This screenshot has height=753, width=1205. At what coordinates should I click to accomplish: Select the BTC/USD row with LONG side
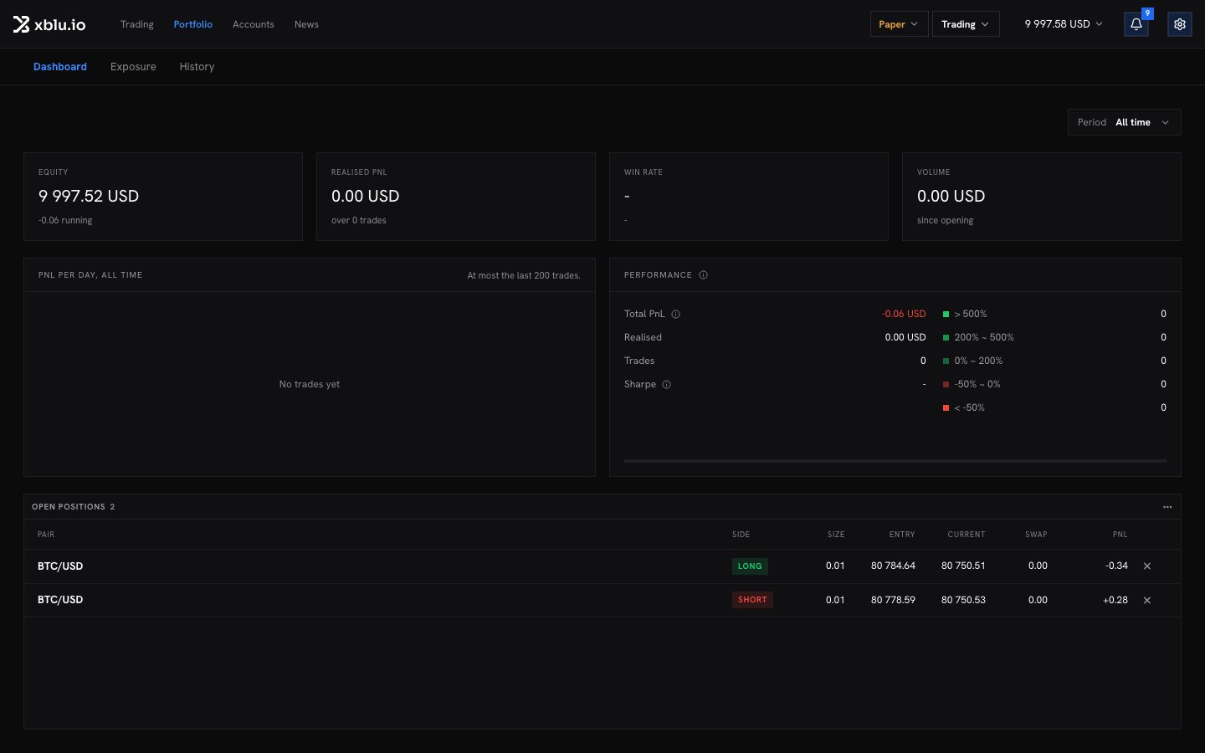(x=602, y=566)
